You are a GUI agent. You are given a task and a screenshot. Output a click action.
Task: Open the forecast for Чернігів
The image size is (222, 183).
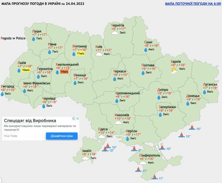(118, 25)
